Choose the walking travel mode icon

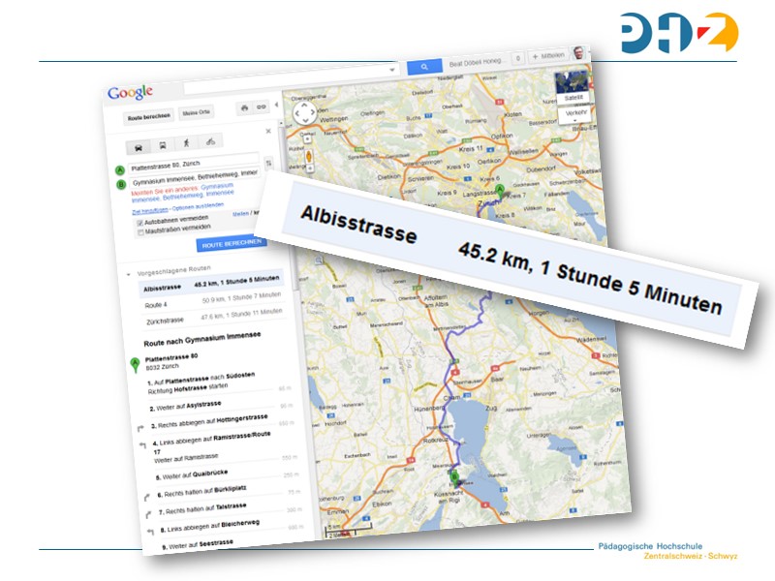tap(186, 143)
